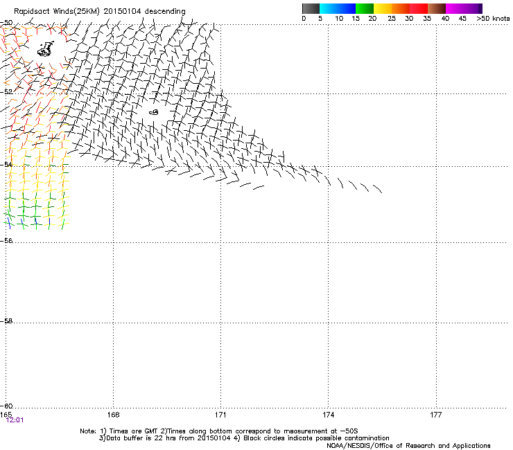This screenshot has height=450, width=513.
Task: Click the gray 0-5 knots legend swatch
Action: point(311,8)
